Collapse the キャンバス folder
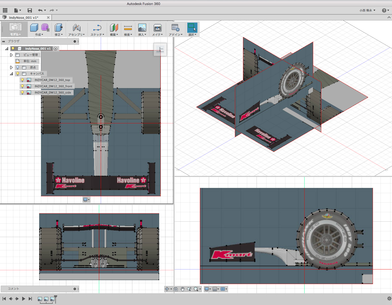392x305 pixels. 11,74
